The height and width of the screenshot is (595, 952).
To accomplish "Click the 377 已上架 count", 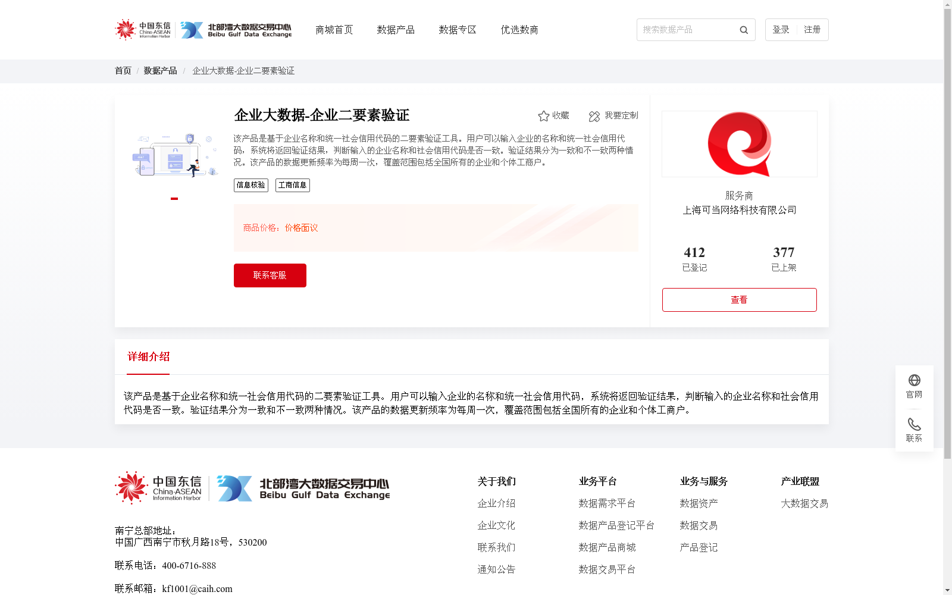I will point(784,259).
